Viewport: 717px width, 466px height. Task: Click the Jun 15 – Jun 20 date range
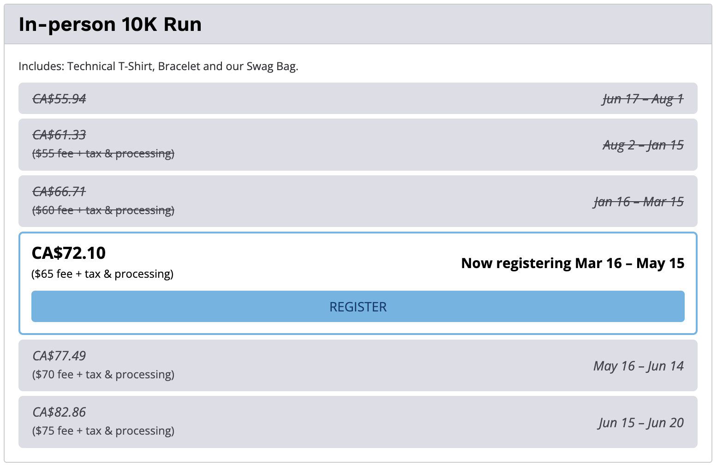(641, 423)
